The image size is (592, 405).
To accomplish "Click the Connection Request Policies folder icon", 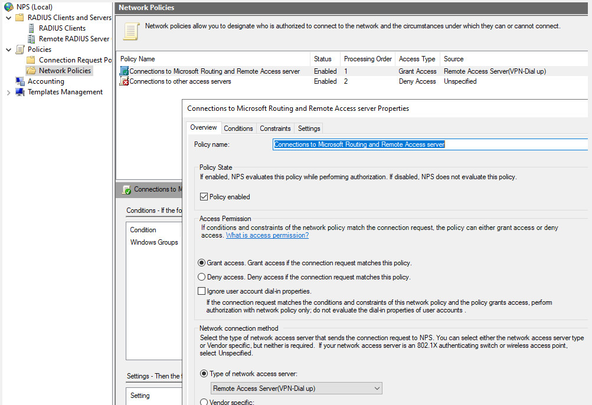I will click(x=31, y=60).
